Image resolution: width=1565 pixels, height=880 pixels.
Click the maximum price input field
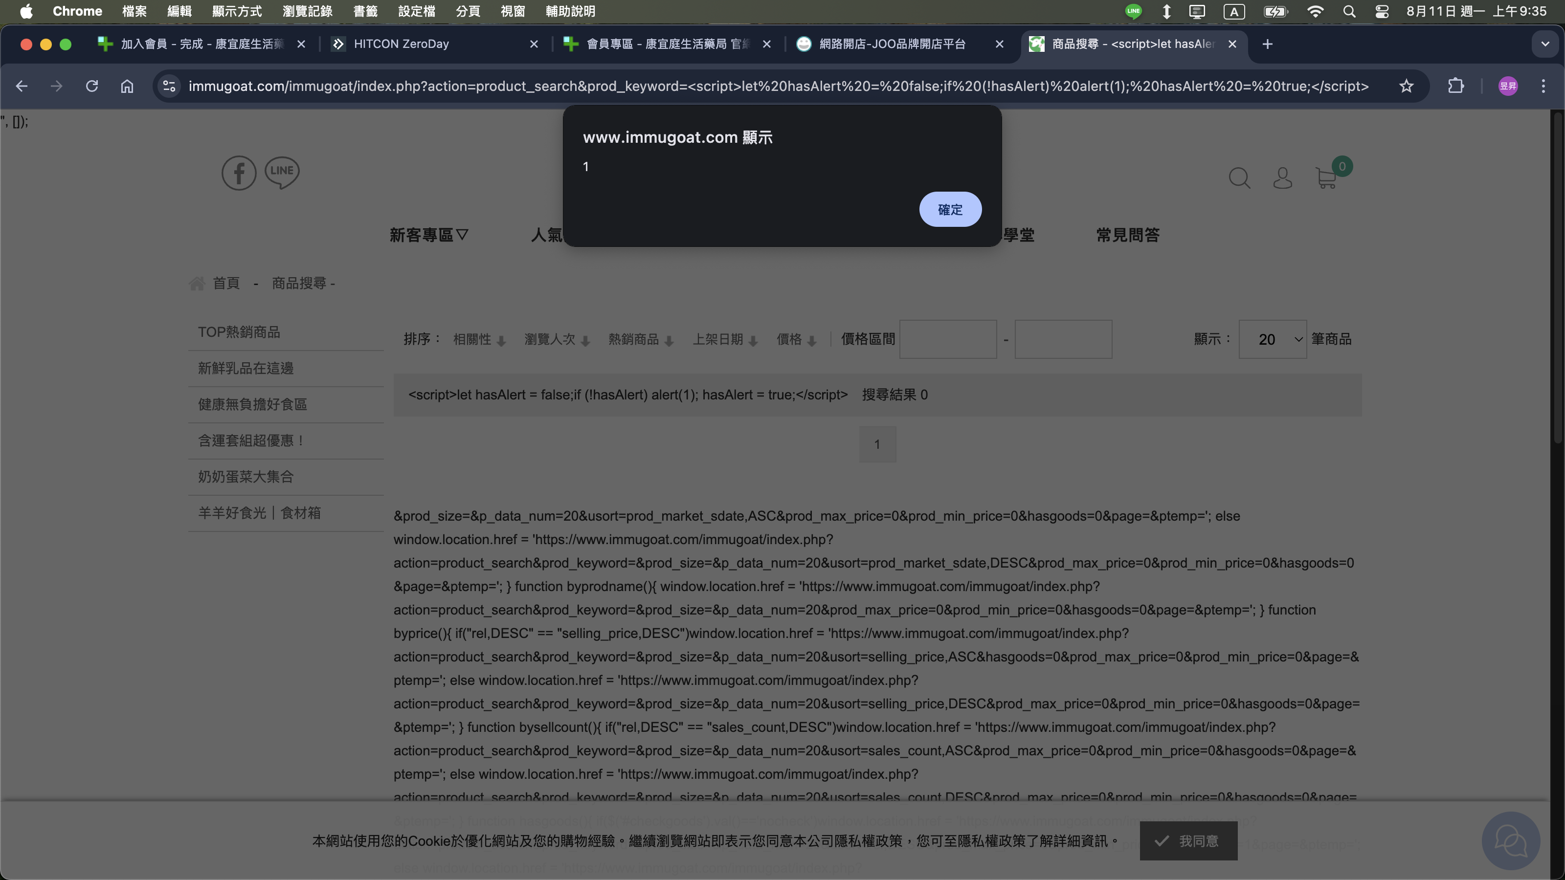1063,339
